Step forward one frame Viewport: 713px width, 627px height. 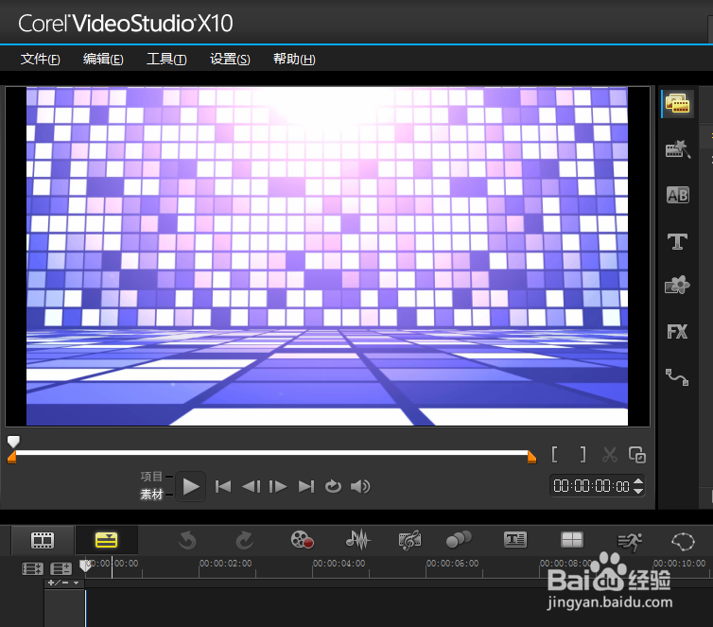(278, 486)
